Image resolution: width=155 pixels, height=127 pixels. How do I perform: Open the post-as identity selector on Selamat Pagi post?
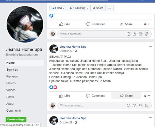[x=147, y=96]
